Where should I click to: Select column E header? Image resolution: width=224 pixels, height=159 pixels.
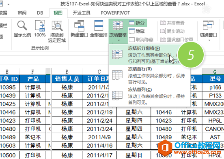click(x=7, y=72)
